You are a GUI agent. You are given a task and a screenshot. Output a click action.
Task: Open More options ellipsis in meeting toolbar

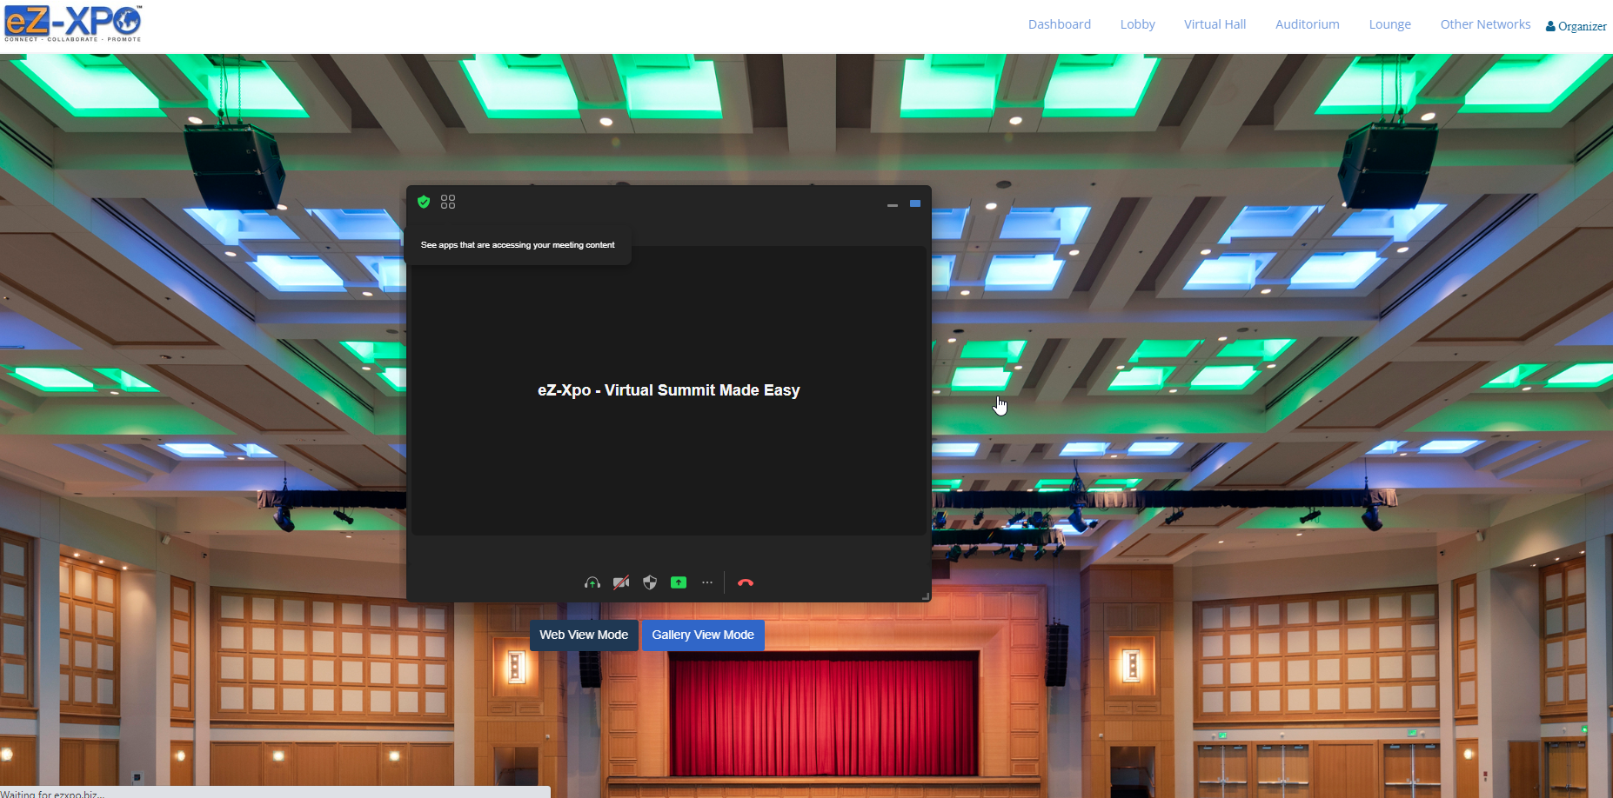[x=707, y=582]
